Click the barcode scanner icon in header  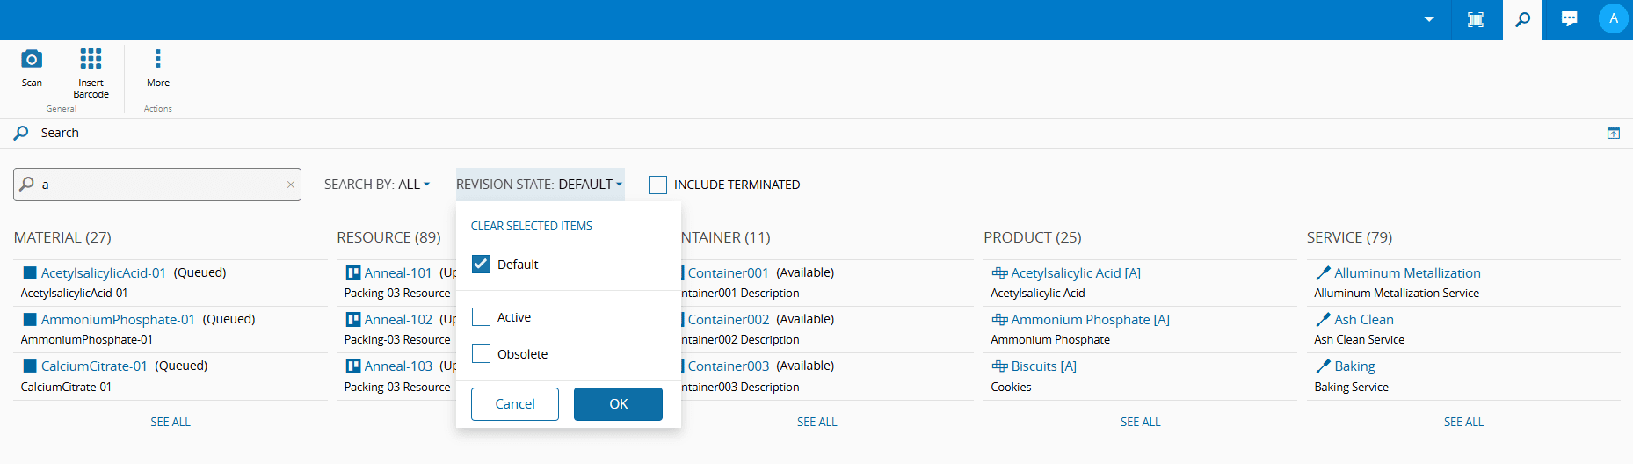click(1476, 19)
